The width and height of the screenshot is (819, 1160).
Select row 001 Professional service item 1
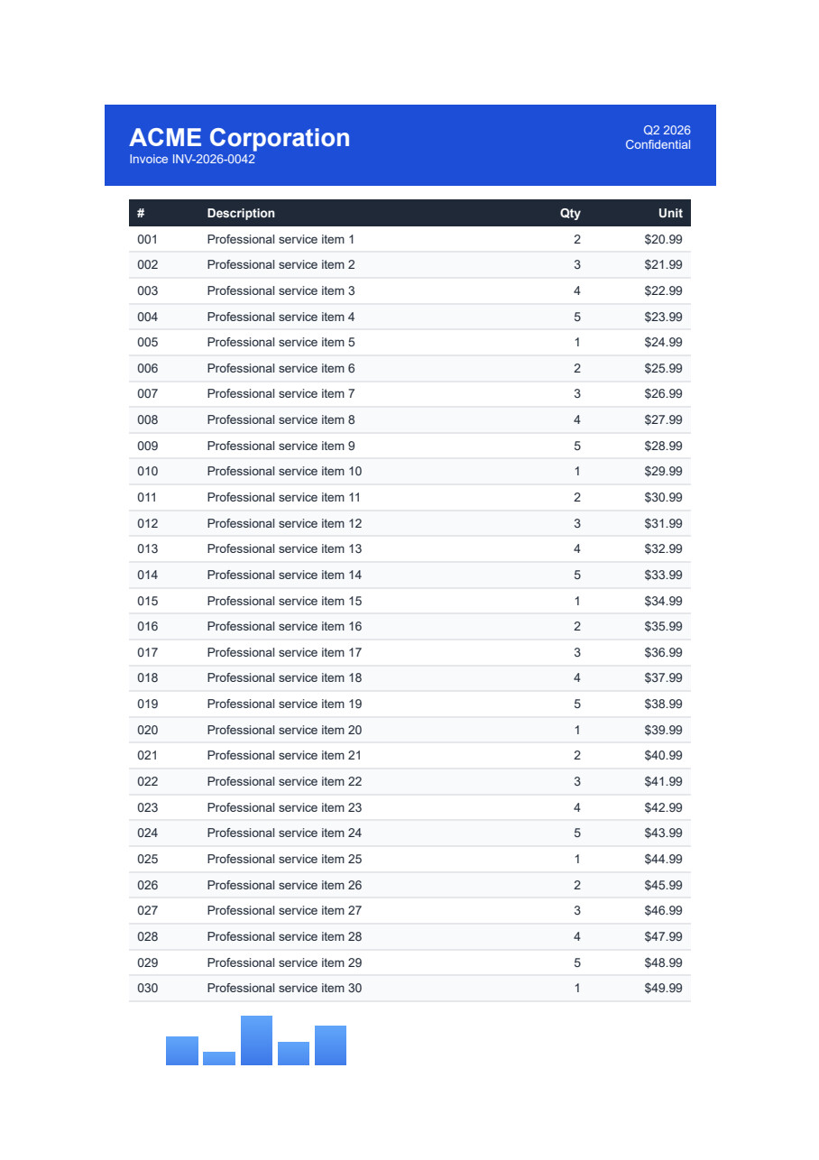click(409, 239)
